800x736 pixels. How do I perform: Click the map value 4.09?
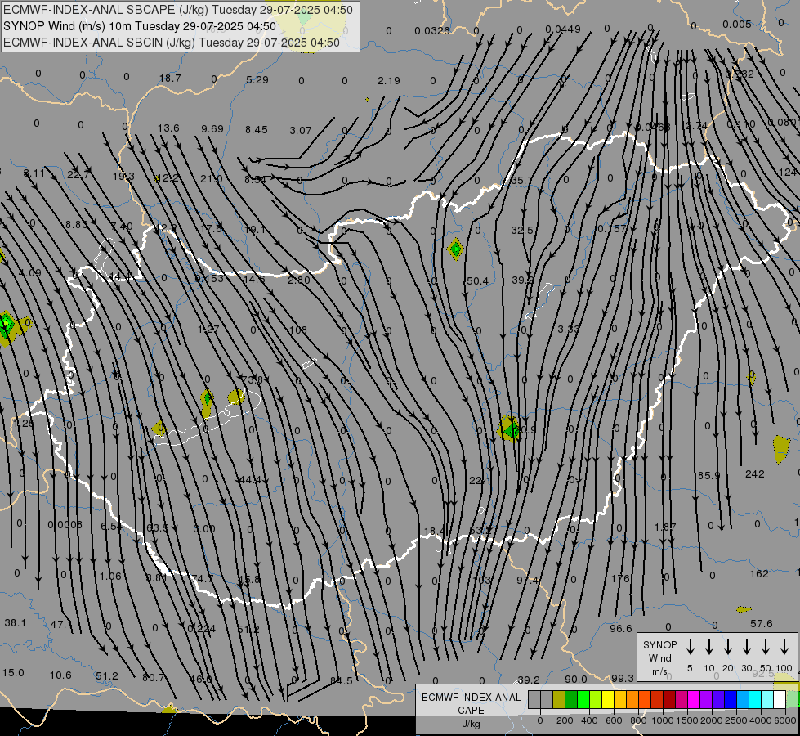coord(29,273)
